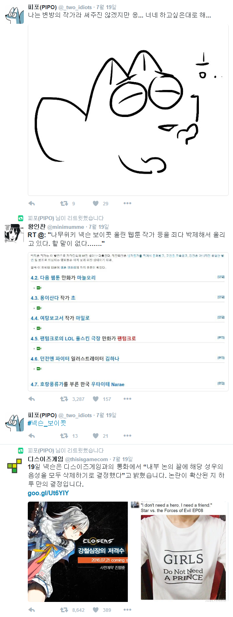Retweet the tweet with 3,287 retweets
The width and height of the screenshot is (233, 617).
[64, 399]
